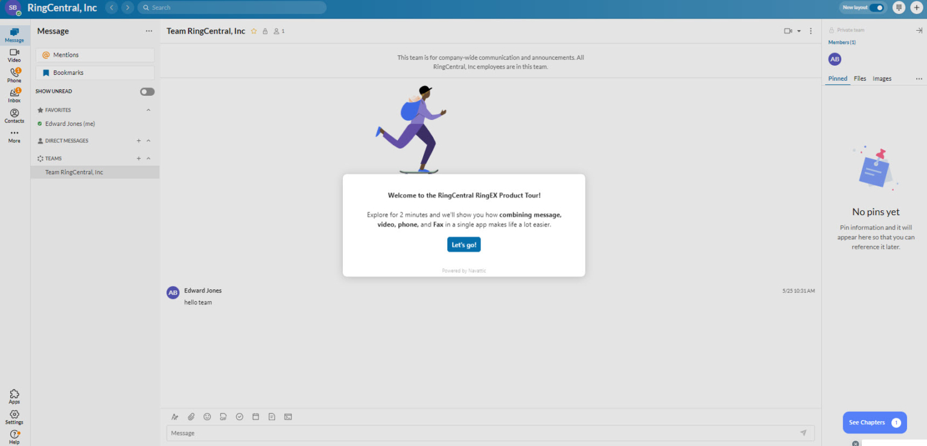Open the Images tab in the right panel
Image resolution: width=927 pixels, height=446 pixels.
[x=882, y=78]
